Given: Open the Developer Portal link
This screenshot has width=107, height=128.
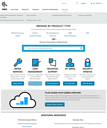Looking at the screenshot, I should click(78, 127).
